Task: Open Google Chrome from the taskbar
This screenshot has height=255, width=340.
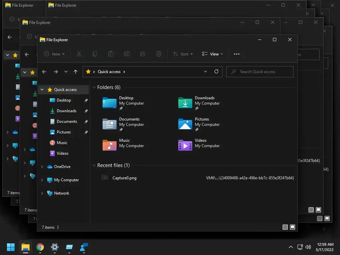Action: click(x=40, y=247)
